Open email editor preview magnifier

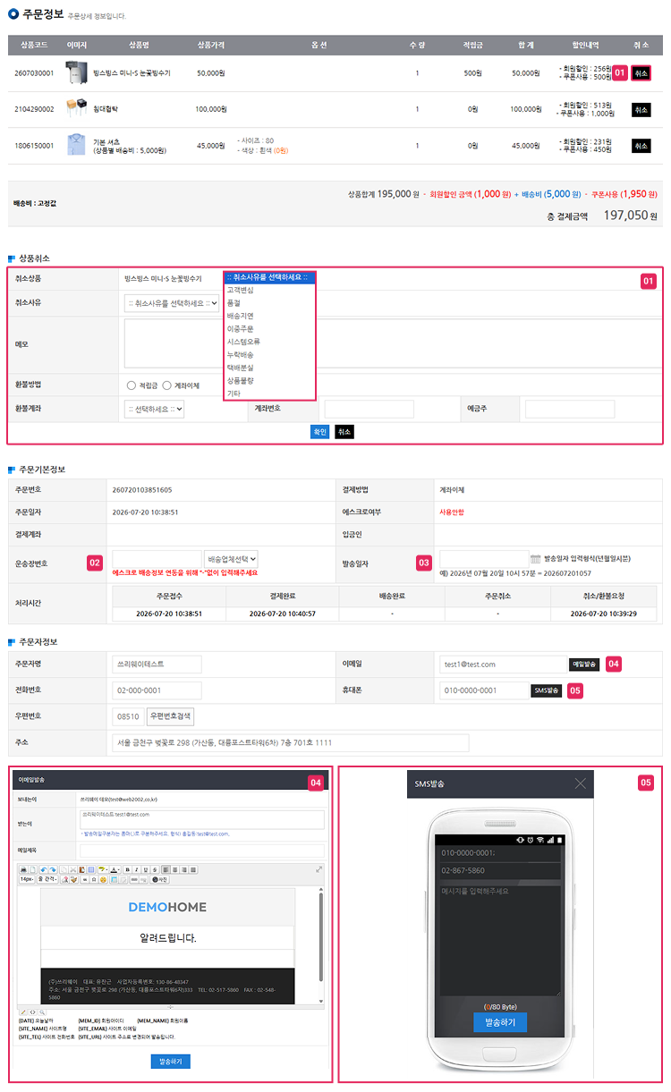(42, 1012)
